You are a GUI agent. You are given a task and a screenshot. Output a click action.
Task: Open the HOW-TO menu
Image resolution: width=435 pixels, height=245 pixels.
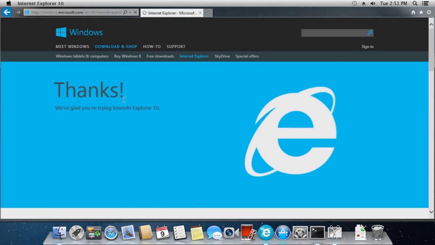(x=152, y=46)
